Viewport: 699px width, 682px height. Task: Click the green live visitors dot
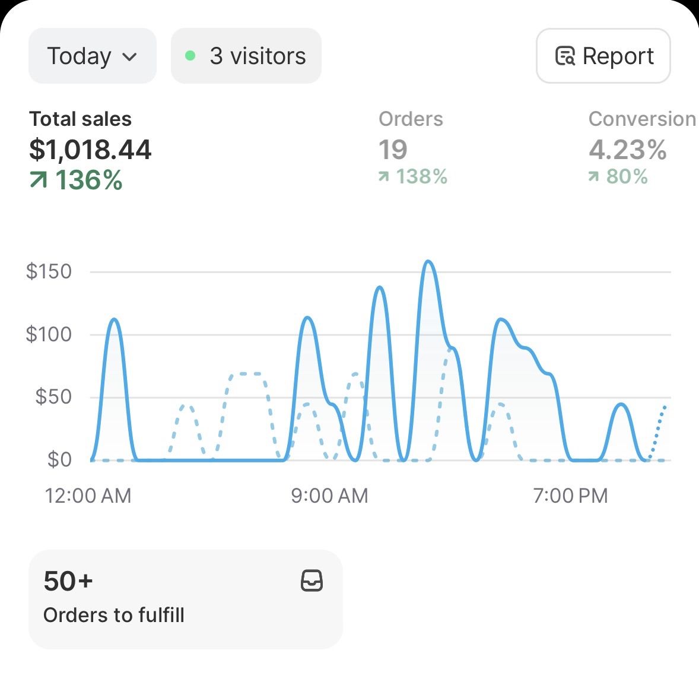(190, 56)
